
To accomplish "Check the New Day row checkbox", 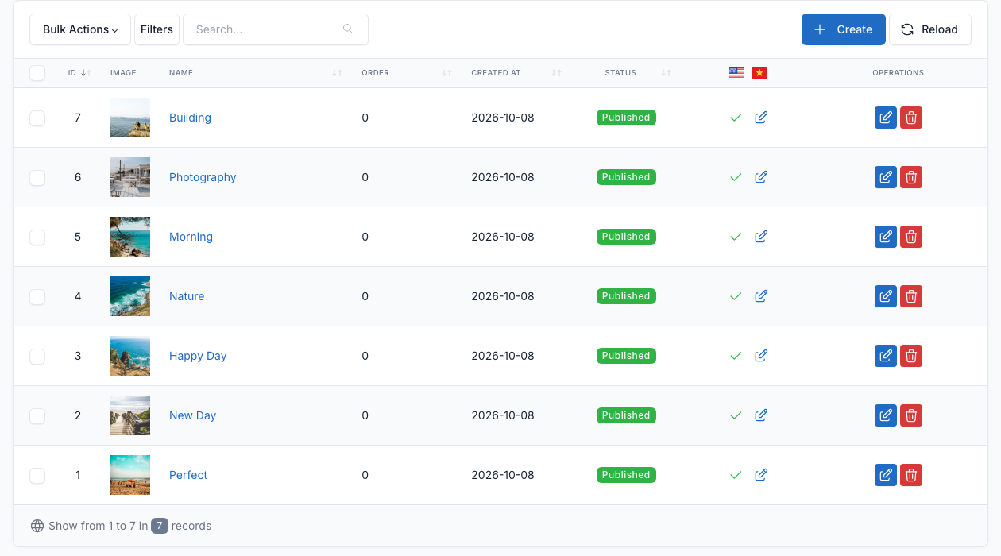I will coord(37,416).
